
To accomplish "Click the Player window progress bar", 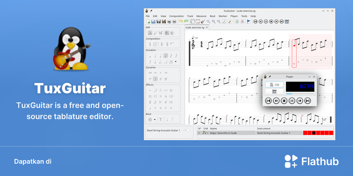I will tap(300, 94).
